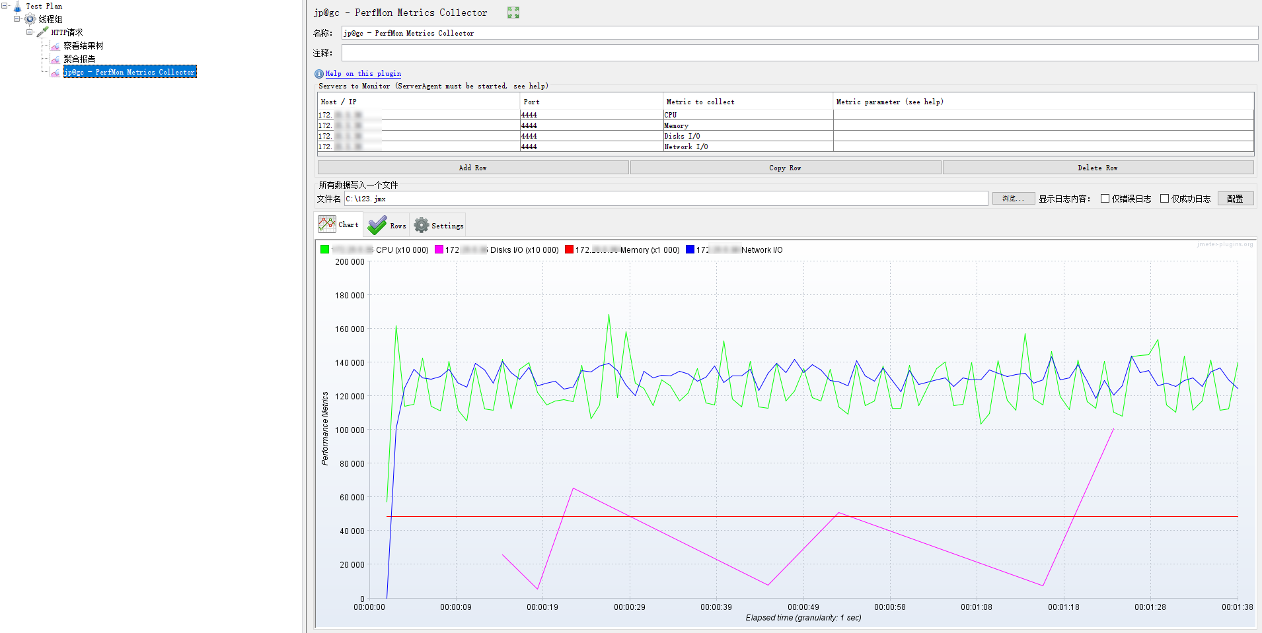Switch to the Settings tab
Screen dimensions: 1262x633
point(438,225)
